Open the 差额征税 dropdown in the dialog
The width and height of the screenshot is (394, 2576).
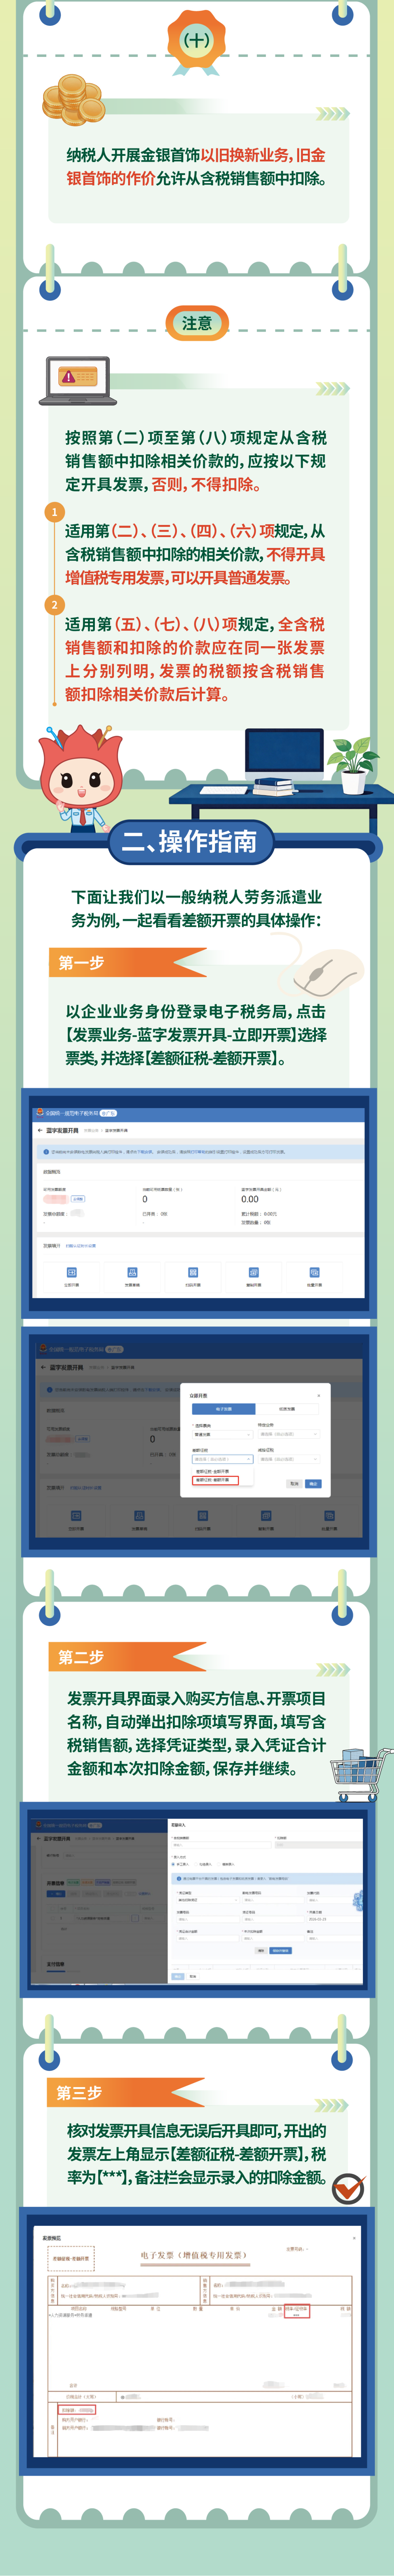222,1459
